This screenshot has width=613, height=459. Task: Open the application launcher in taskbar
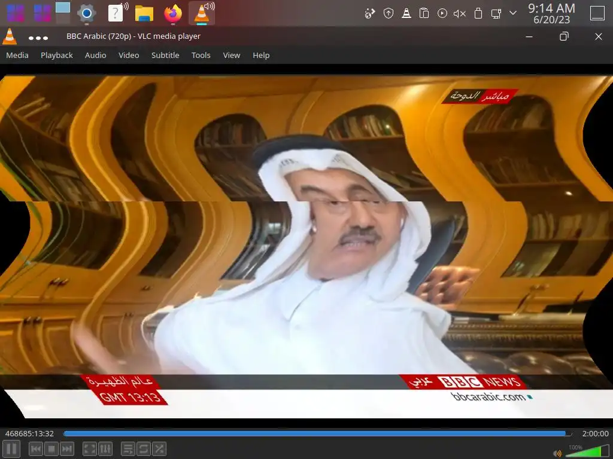pyautogui.click(x=16, y=13)
